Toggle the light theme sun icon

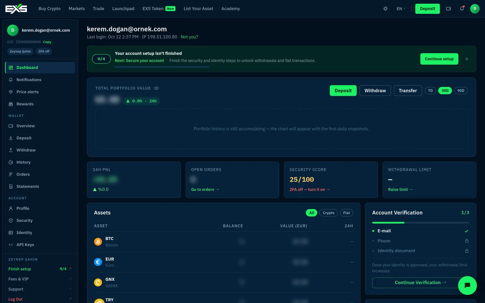click(x=385, y=9)
